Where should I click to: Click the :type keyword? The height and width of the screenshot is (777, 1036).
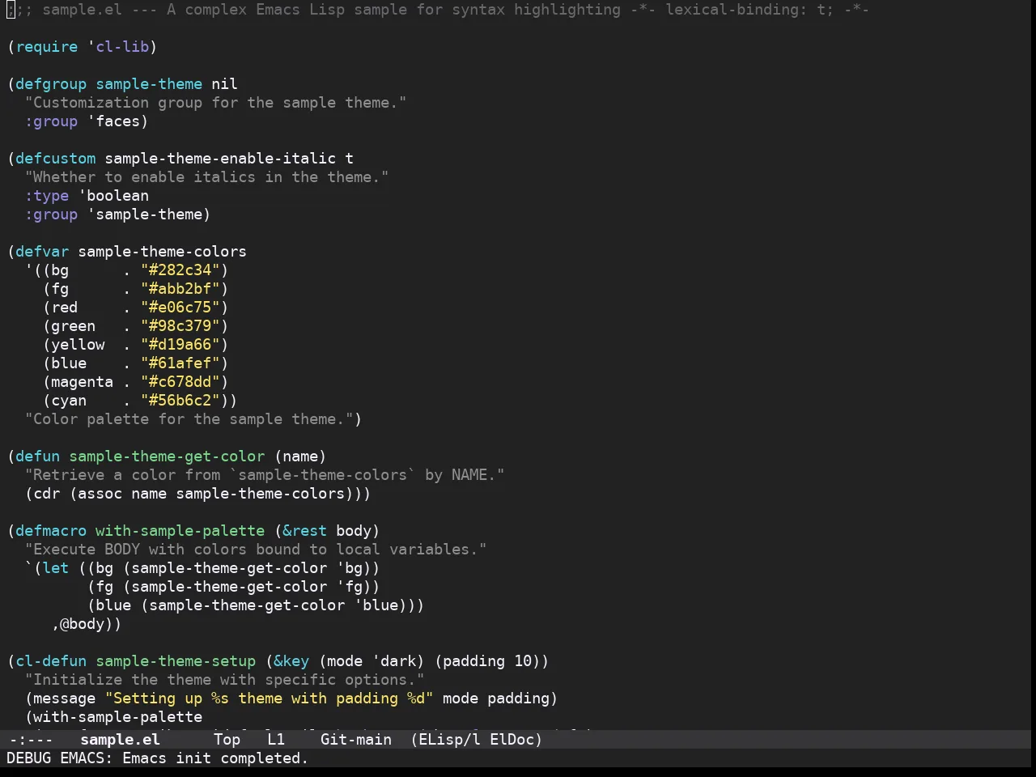click(x=47, y=196)
